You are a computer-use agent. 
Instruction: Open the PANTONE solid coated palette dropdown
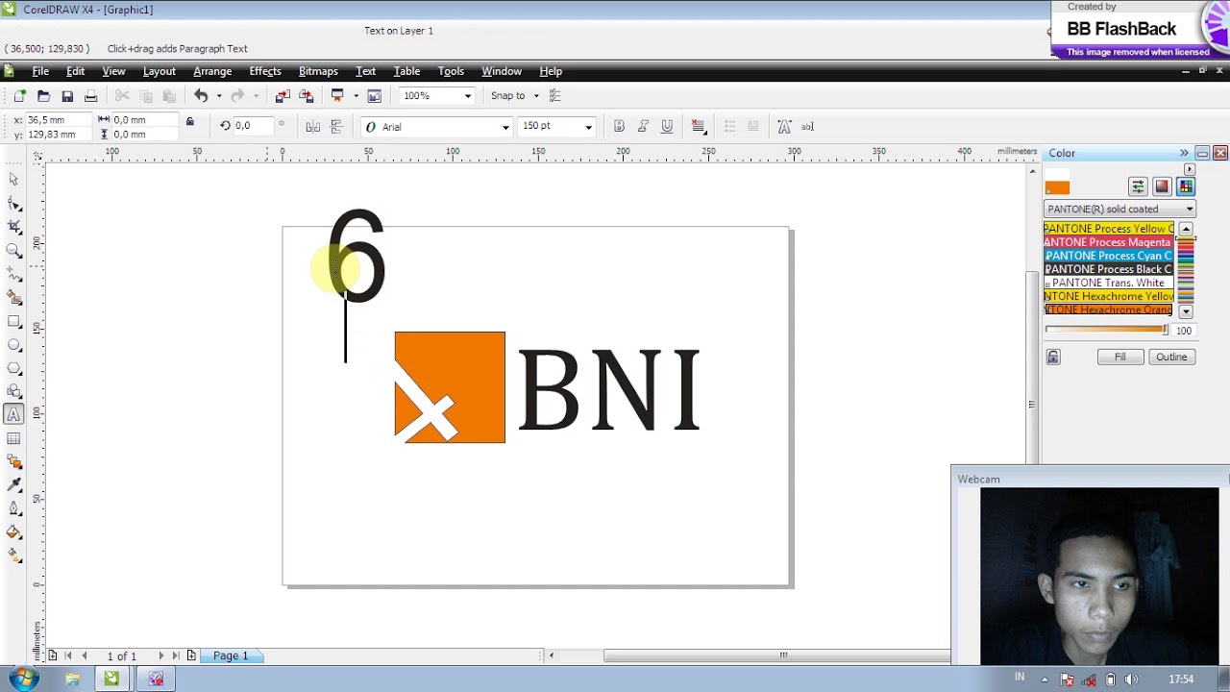[x=1189, y=210]
